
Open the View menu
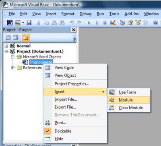(37, 14)
